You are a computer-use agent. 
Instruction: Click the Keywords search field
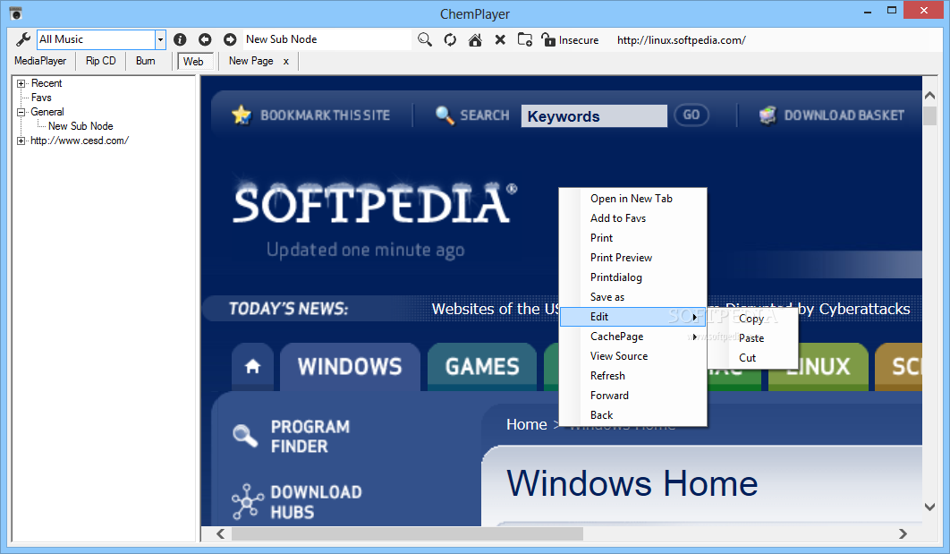[594, 115]
